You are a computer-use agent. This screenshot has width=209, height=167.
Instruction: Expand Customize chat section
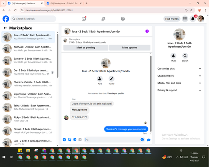pyautogui.click(x=179, y=68)
